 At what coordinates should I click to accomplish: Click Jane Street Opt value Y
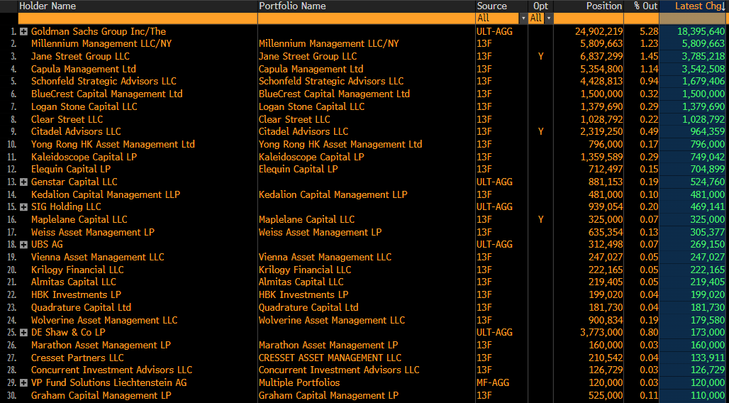[540, 56]
